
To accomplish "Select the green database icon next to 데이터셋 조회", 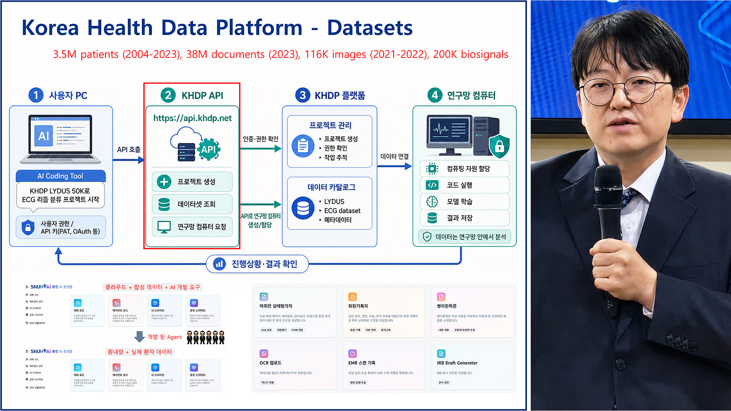I will click(x=164, y=204).
